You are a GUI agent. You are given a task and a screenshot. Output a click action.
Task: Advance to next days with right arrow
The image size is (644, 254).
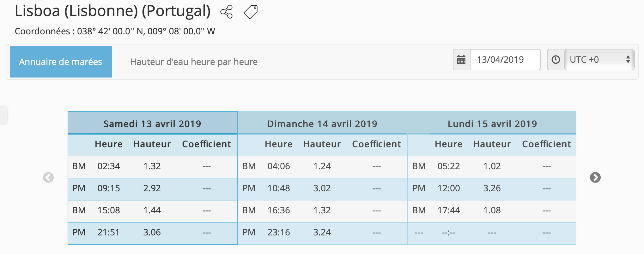click(595, 177)
